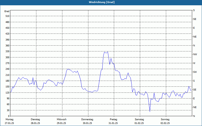Click the 300 axis value
202x126 pixels.
click(8, 57)
